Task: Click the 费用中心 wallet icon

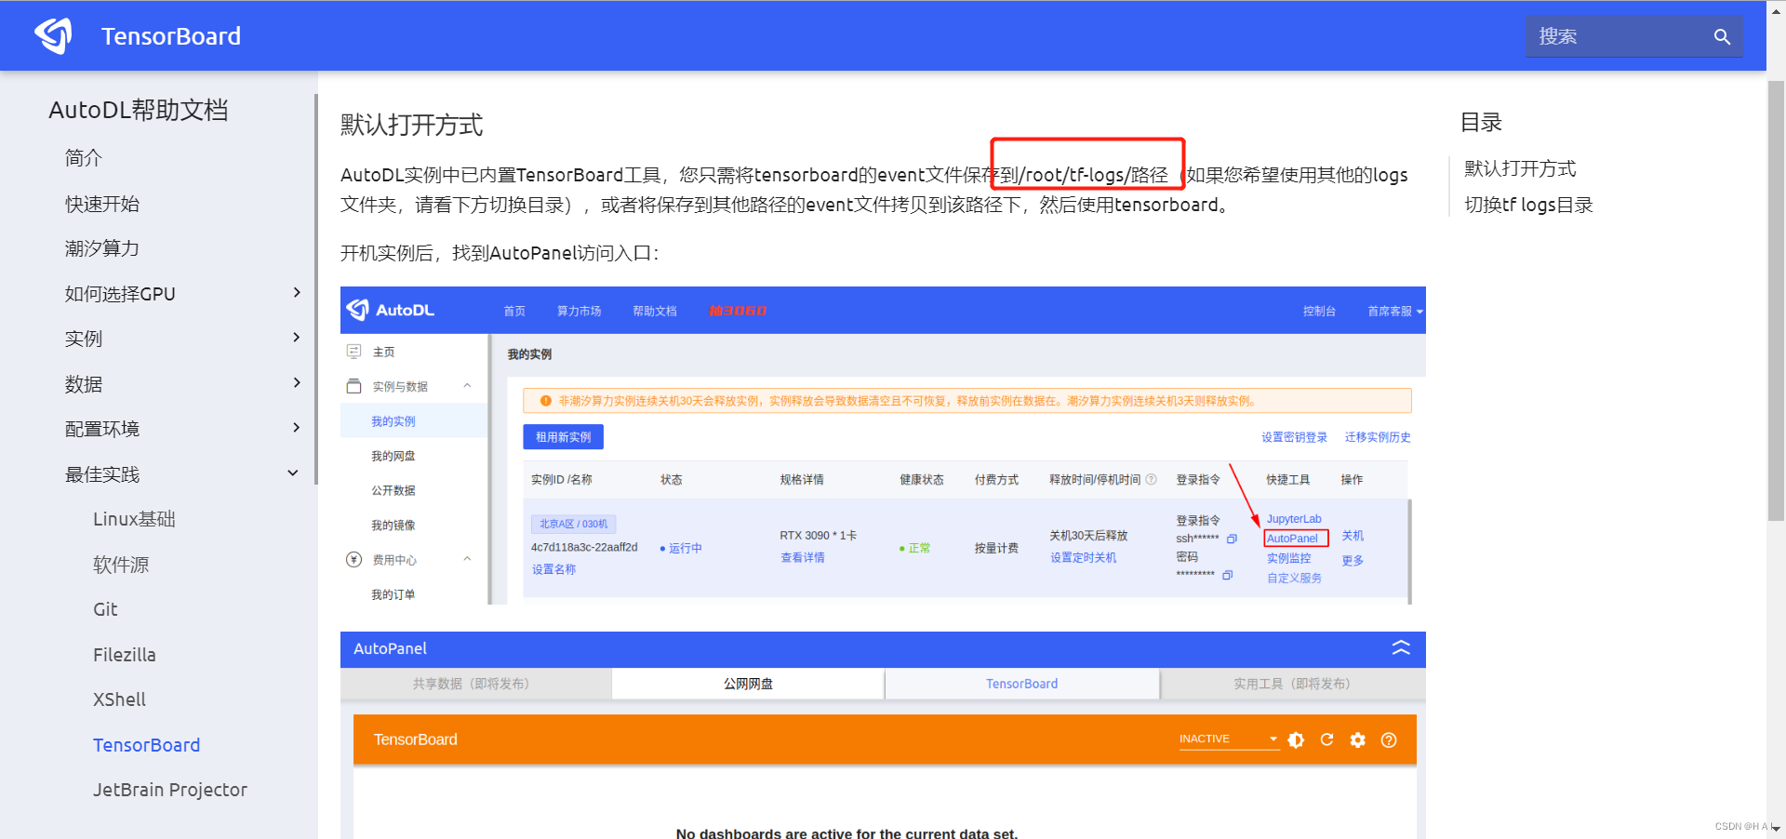Action: [x=353, y=559]
